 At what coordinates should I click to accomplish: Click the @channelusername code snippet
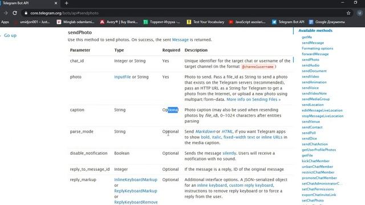tap(258, 67)
